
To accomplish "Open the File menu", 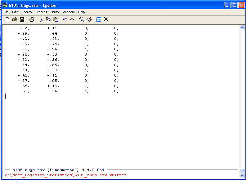I will (6, 12).
